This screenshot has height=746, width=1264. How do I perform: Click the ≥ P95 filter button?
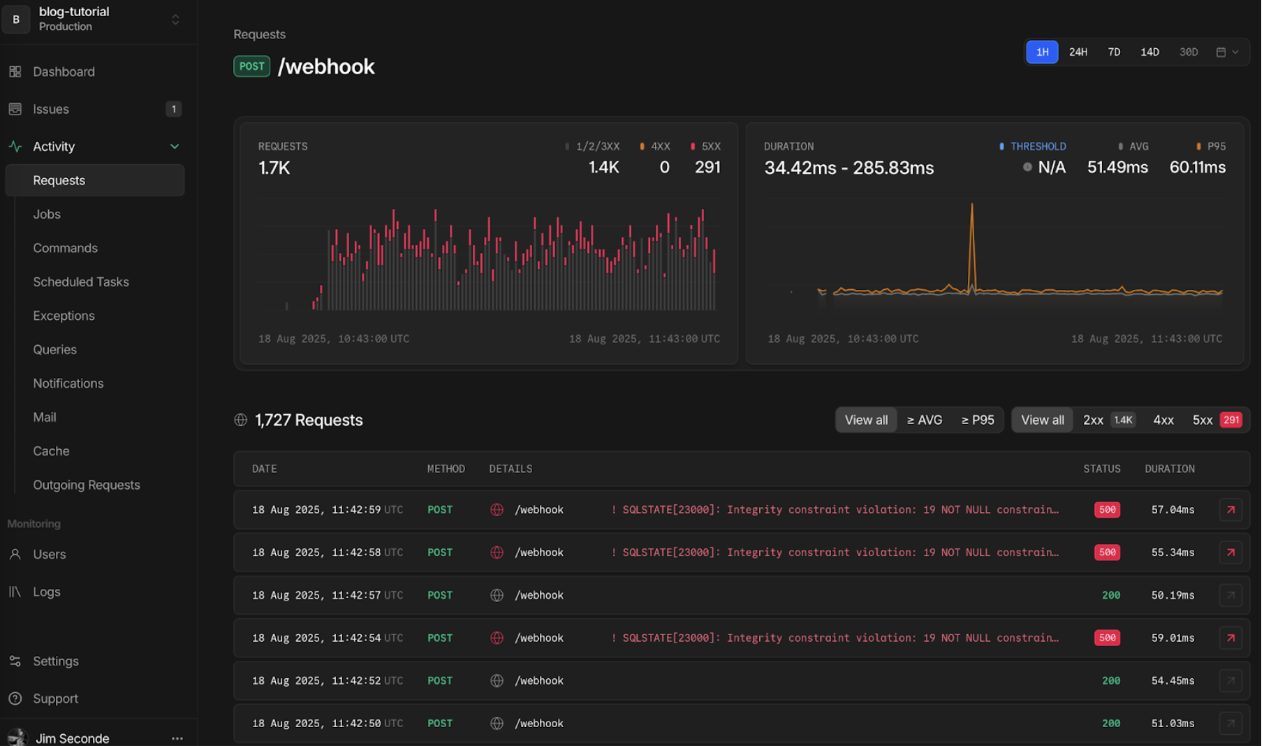tap(977, 420)
